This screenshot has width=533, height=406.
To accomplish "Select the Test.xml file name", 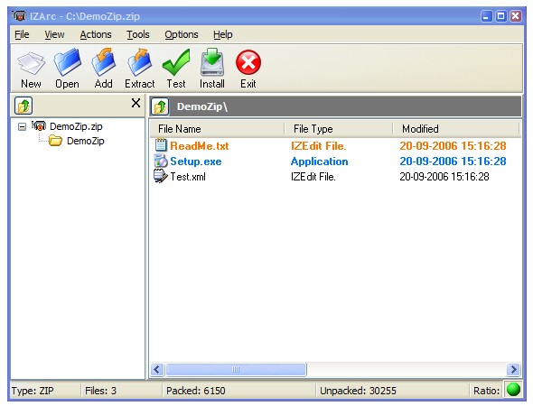I will (188, 177).
